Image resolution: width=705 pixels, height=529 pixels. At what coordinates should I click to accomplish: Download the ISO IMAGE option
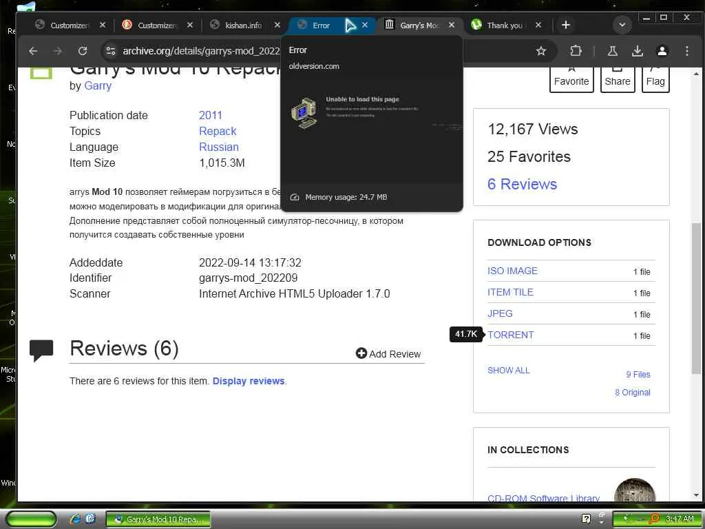point(512,271)
